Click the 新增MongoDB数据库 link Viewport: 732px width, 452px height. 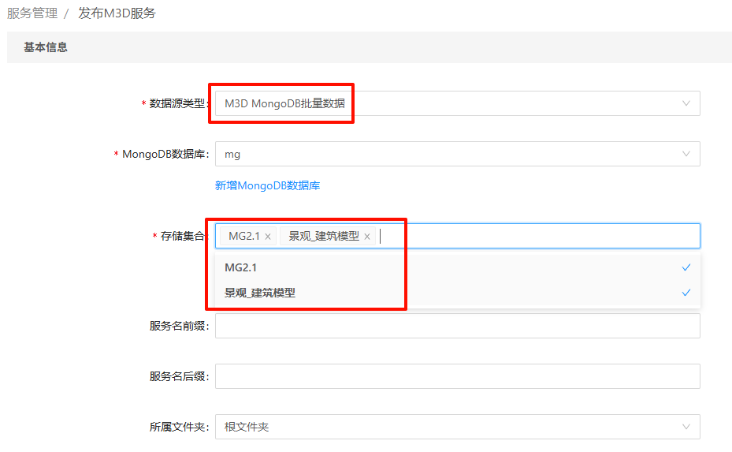click(267, 185)
